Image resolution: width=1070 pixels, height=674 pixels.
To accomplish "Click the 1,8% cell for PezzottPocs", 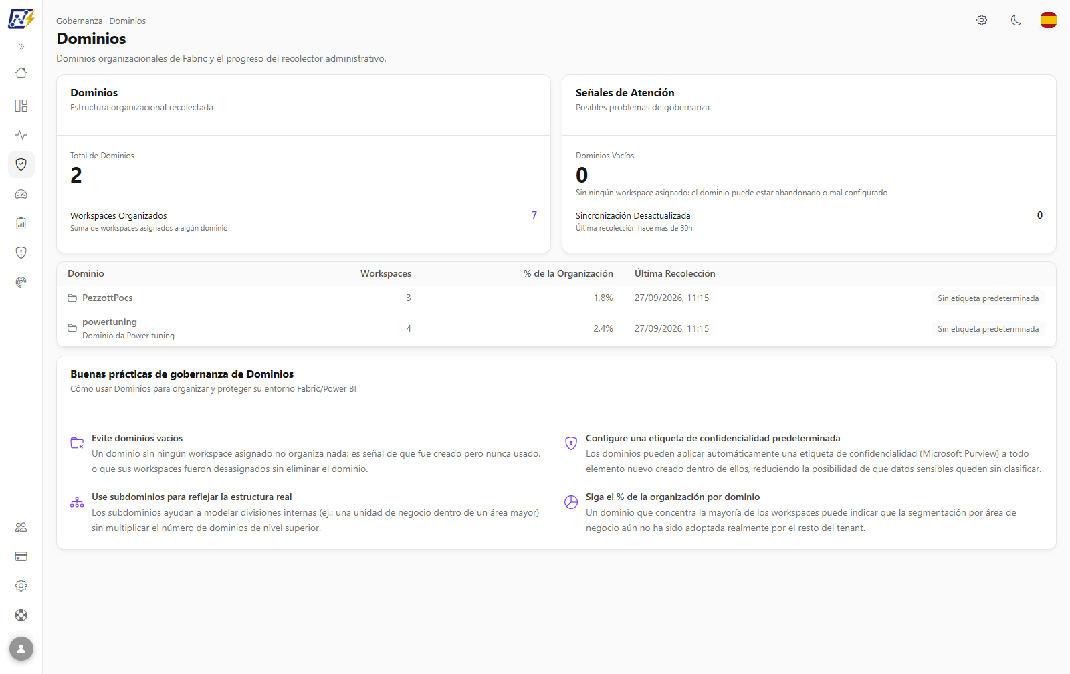I will (603, 298).
